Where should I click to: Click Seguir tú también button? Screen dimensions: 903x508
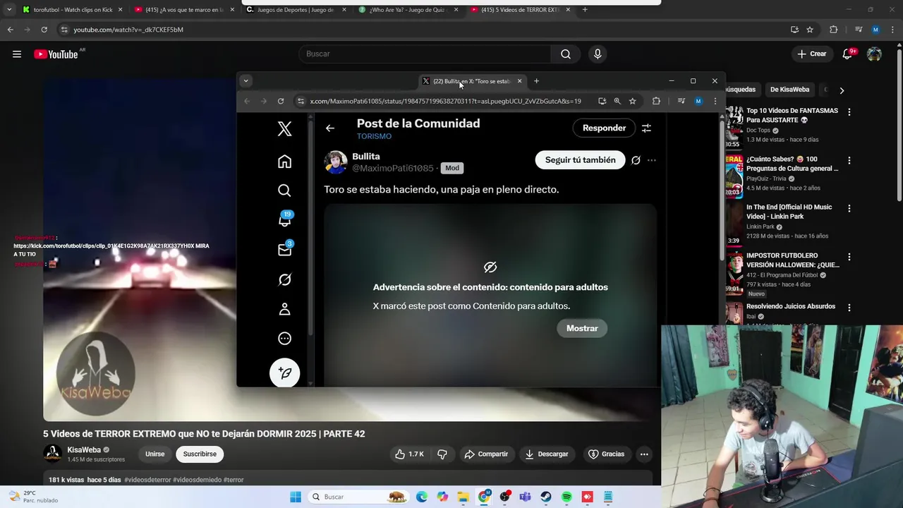coord(580,160)
